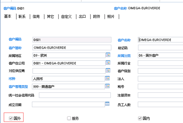The image size is (183, 123).
Task: Switch to the 基本 tab
Action: tap(8, 16)
